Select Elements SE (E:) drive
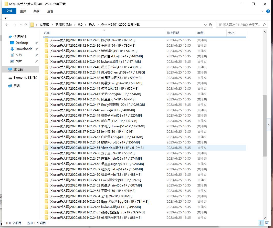 (x=25, y=78)
